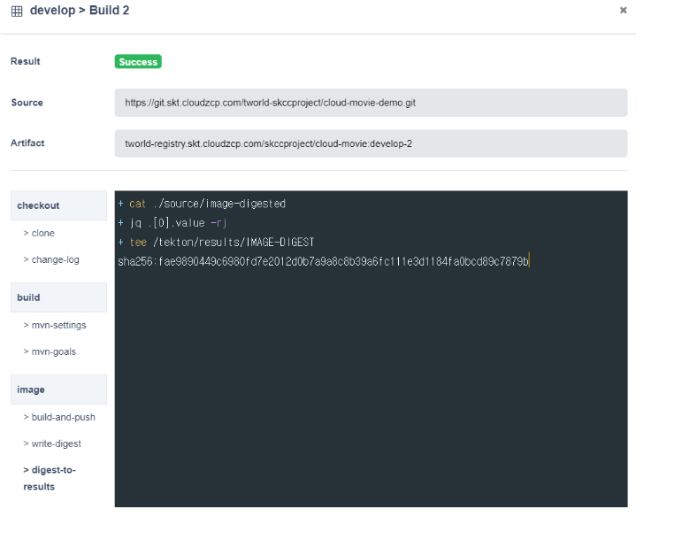Click the Source label

click(27, 103)
